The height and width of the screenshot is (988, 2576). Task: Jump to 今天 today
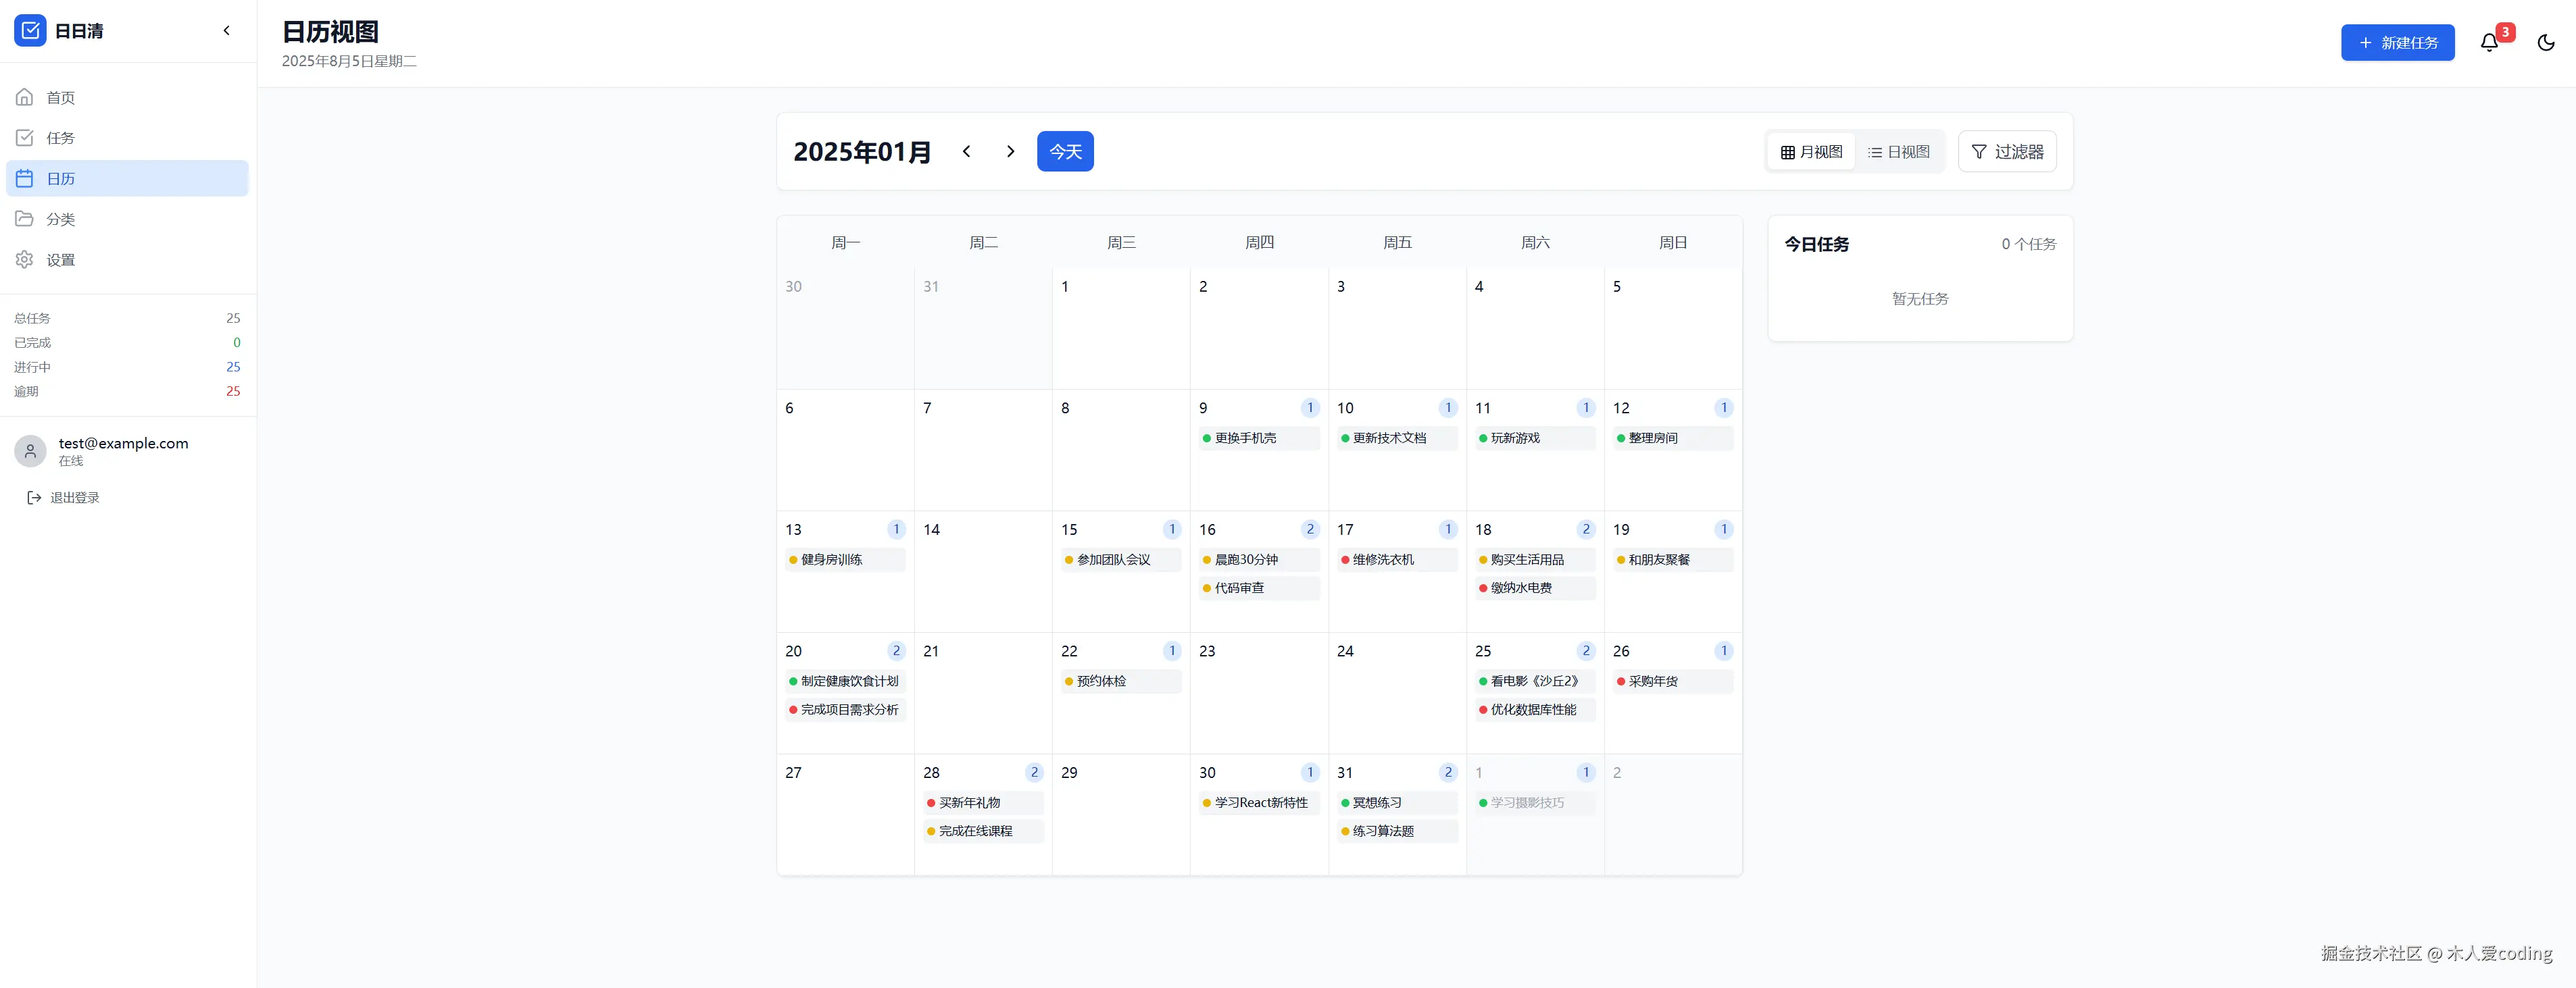(x=1064, y=152)
